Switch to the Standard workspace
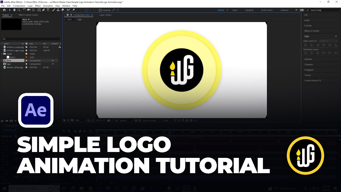Viewport: 341px width, 192px height. [x=249, y=10]
